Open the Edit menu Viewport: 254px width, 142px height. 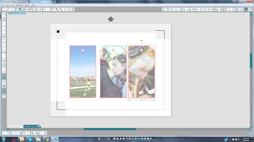tap(8, 5)
